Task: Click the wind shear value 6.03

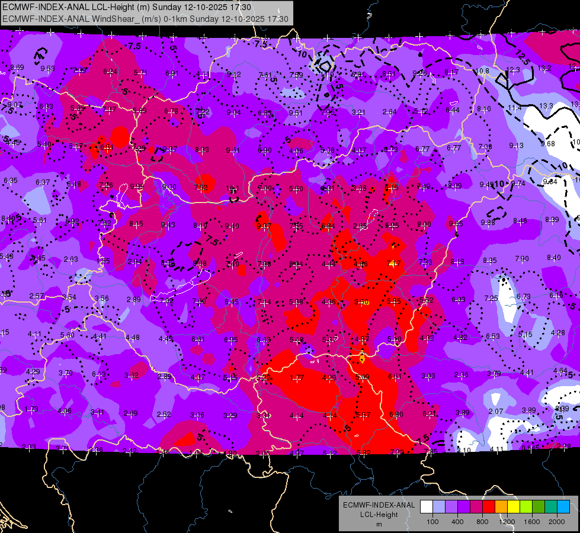Action: (459, 299)
